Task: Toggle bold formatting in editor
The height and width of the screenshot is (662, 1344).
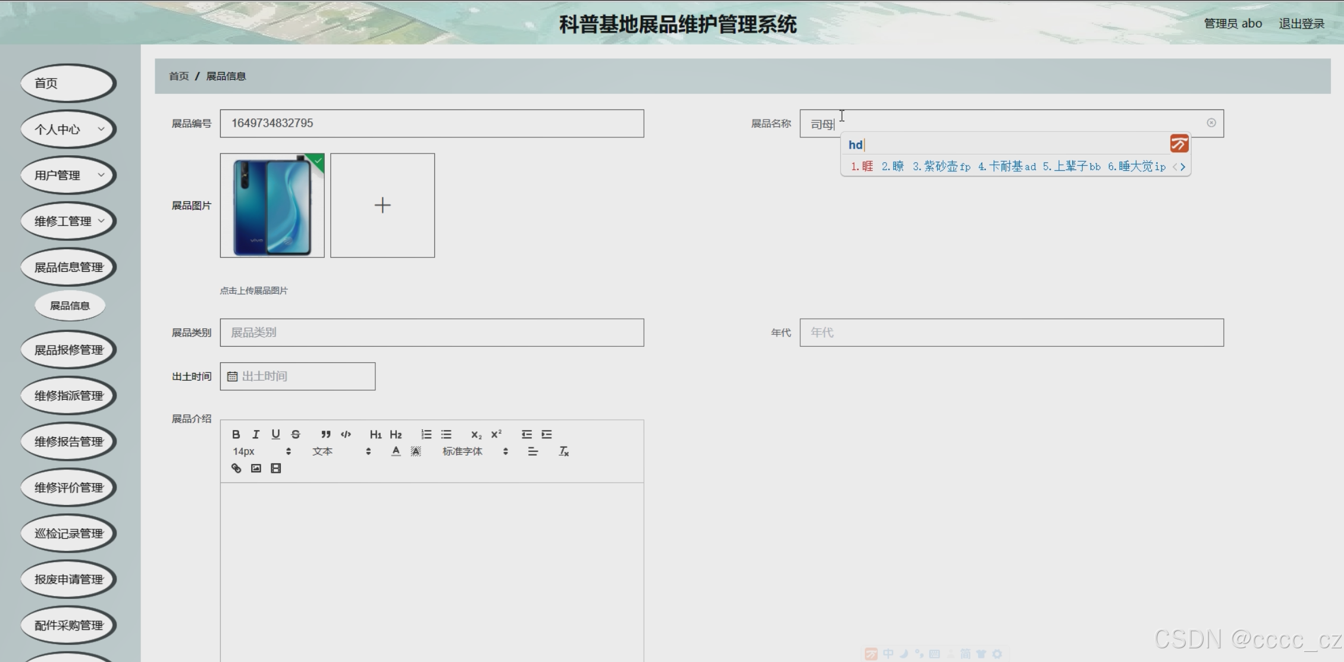Action: (x=236, y=434)
